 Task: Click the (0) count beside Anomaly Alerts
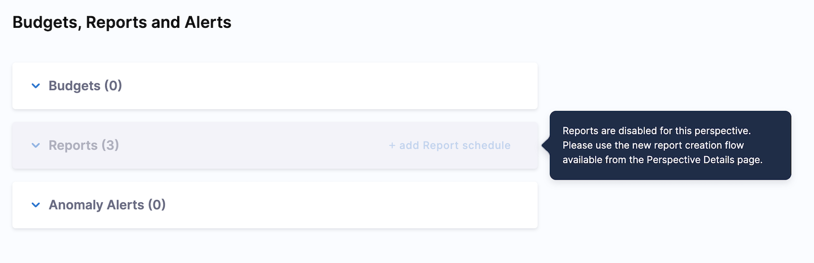click(157, 205)
